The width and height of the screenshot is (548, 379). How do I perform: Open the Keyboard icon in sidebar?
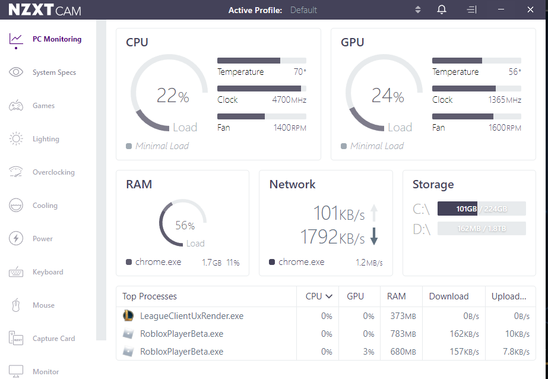tap(16, 272)
